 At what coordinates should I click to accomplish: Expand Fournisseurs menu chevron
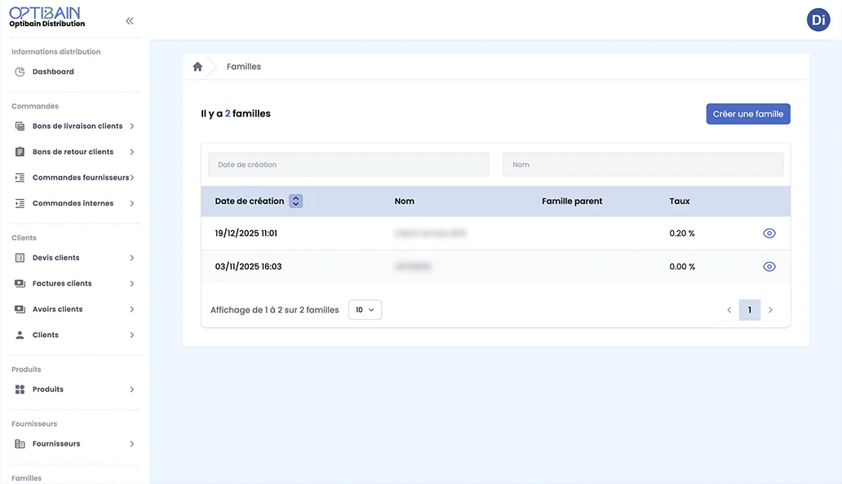click(x=132, y=444)
